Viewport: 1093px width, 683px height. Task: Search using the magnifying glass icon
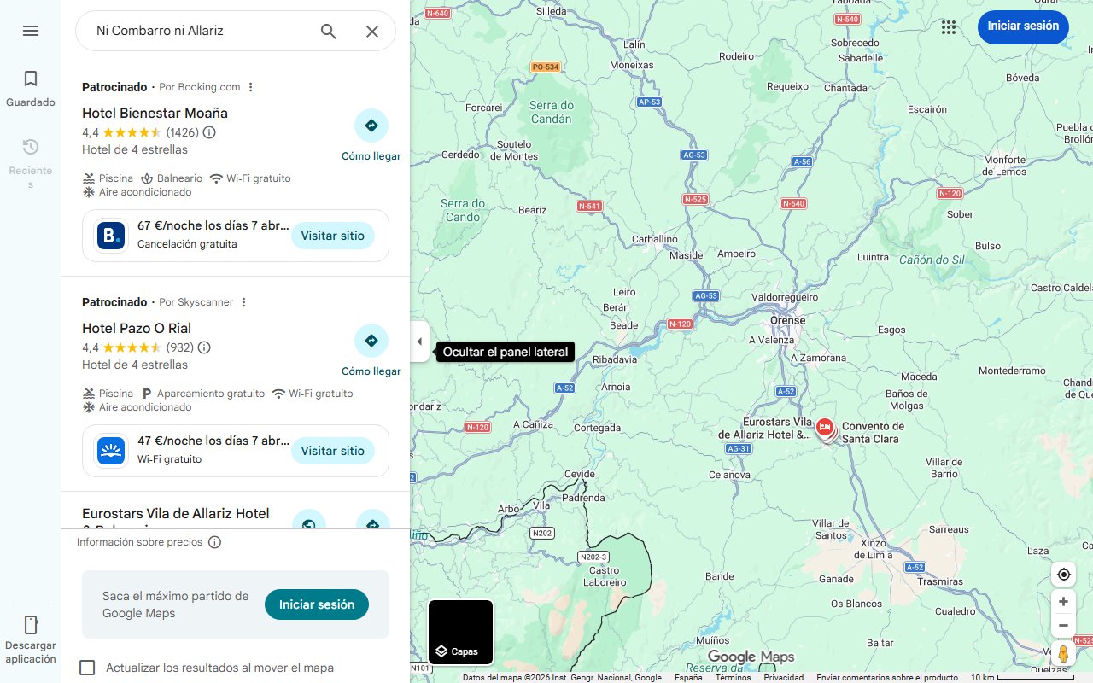click(x=328, y=31)
